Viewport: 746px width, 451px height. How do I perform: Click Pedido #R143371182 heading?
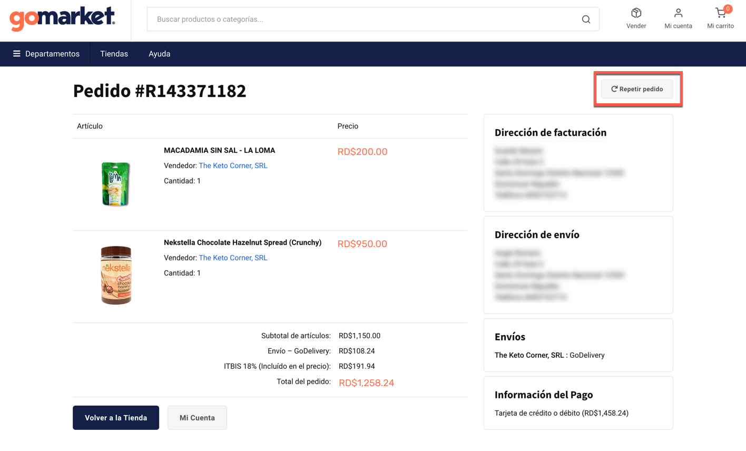(160, 91)
